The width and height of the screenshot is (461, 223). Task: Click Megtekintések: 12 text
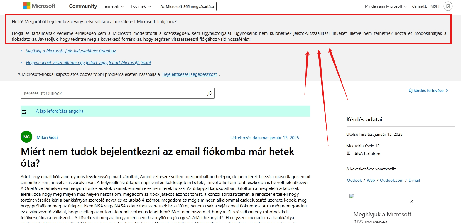pos(363,146)
